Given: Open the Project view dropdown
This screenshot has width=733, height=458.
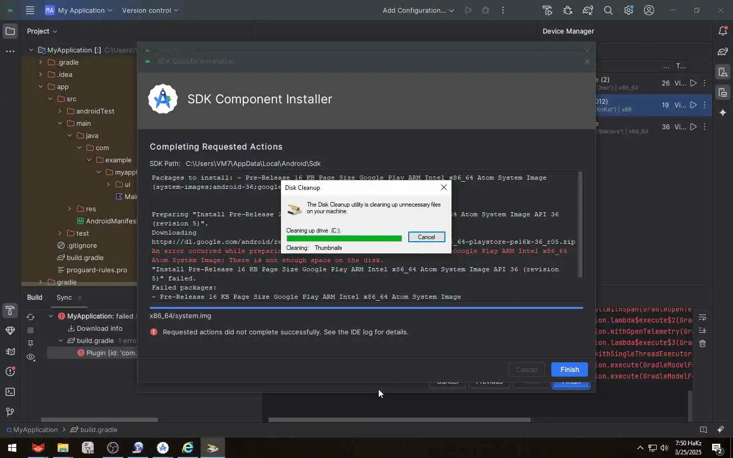Looking at the screenshot, I should [42, 32].
